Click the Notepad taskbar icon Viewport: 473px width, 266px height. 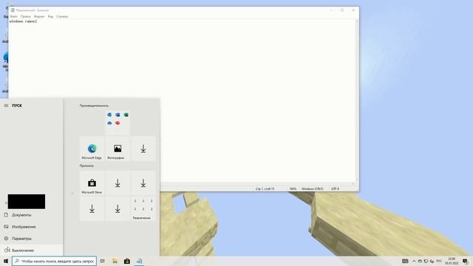tap(139, 261)
